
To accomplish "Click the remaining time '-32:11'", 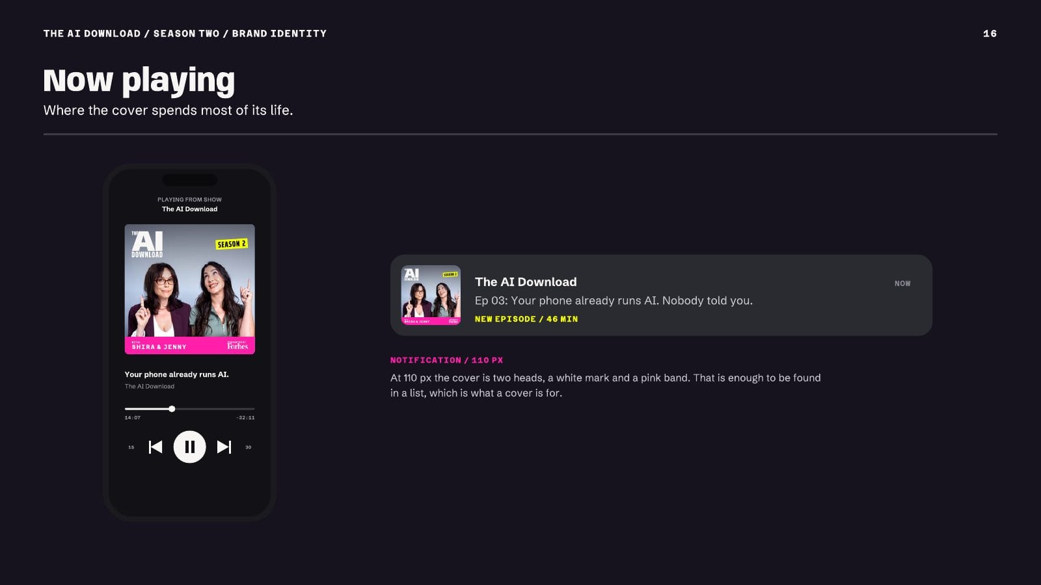I will [245, 418].
